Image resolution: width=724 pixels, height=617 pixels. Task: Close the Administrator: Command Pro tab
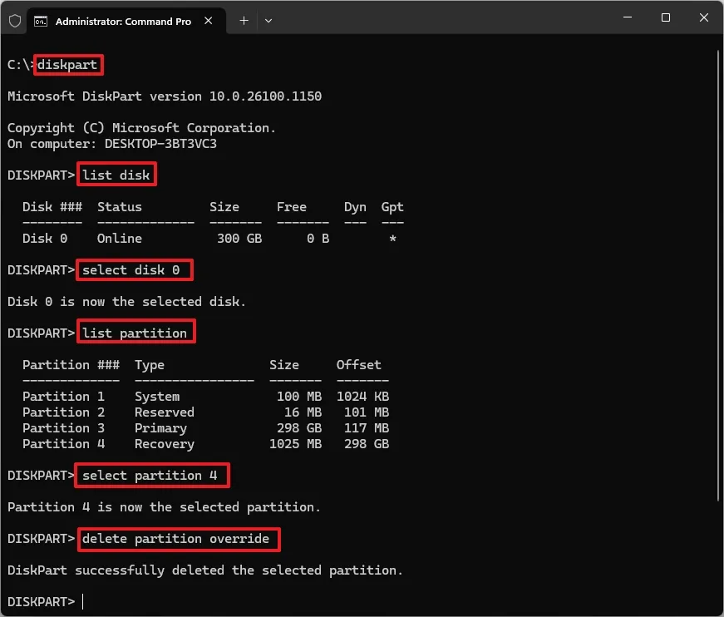(208, 22)
